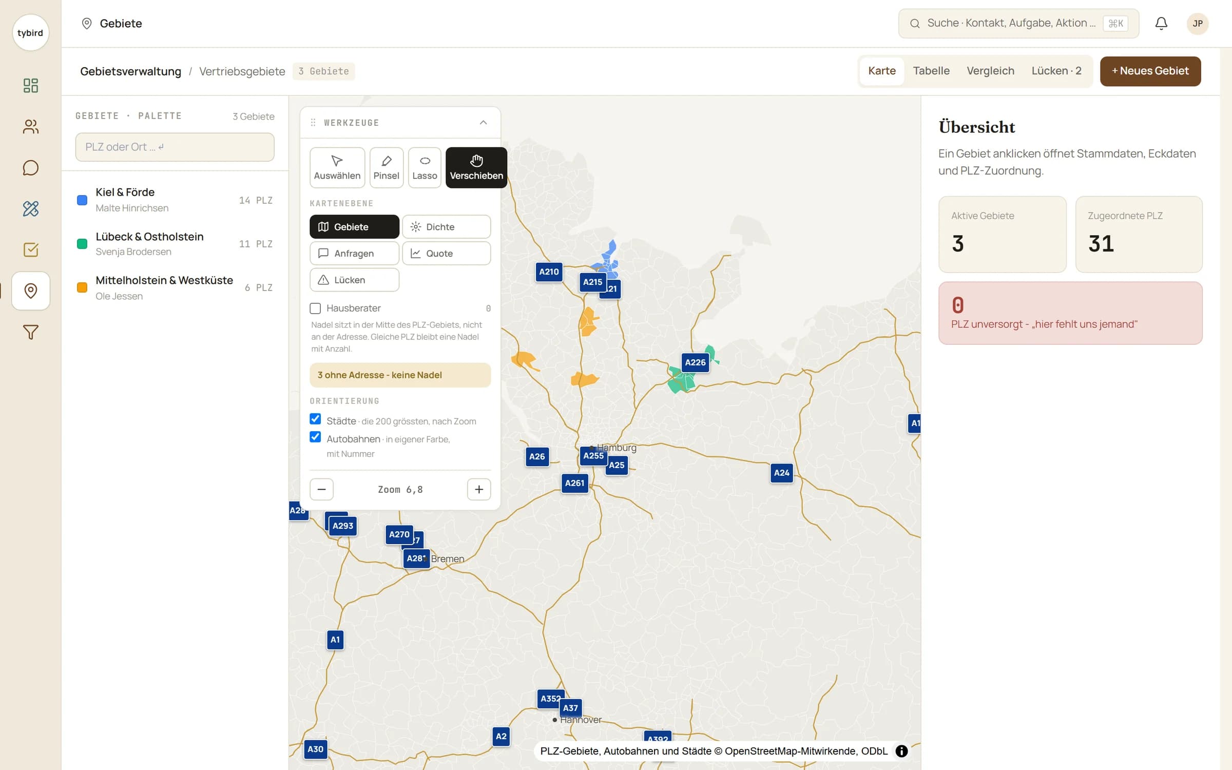Open the dashboard grid icon in sidebar

31,85
